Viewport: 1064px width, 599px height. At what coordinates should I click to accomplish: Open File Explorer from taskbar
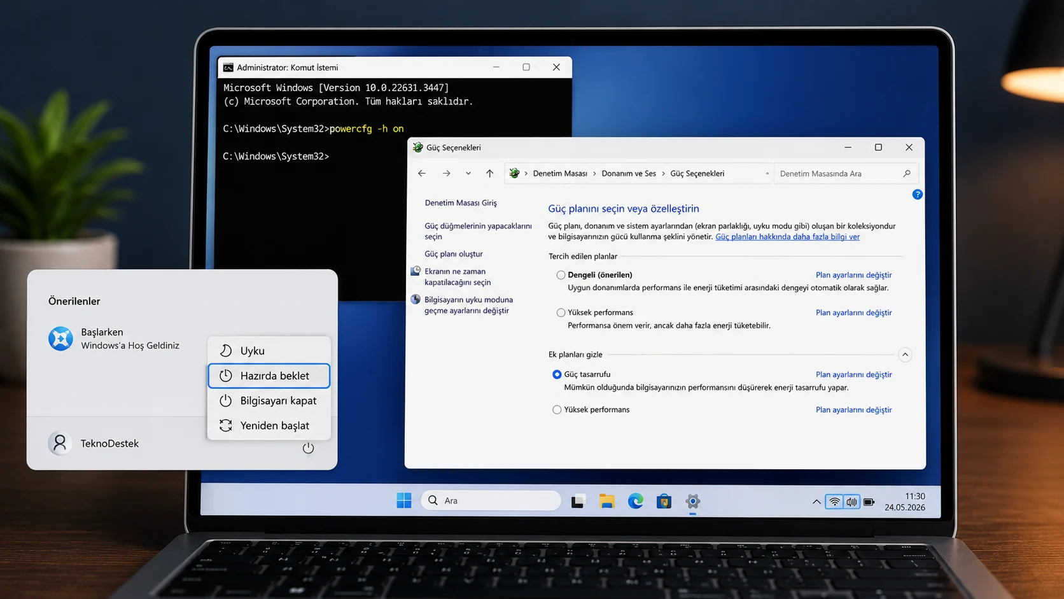(606, 501)
